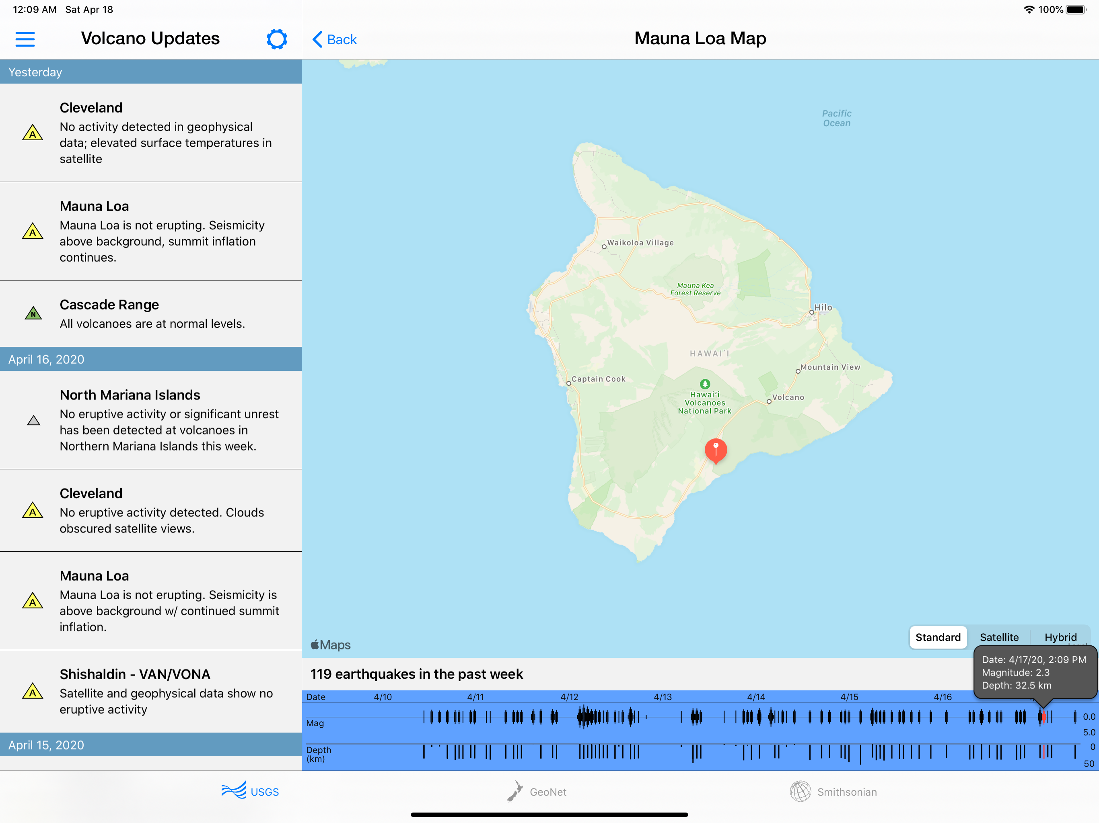
Task: Tap Hilo on the map
Action: pos(822,308)
